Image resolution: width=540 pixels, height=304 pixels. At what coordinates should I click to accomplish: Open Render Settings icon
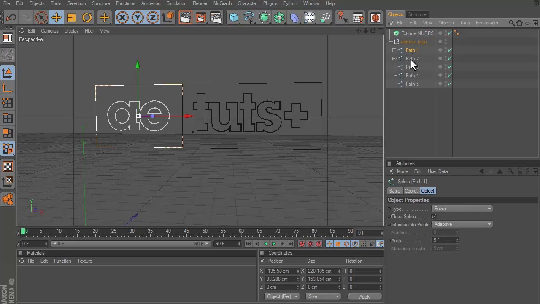pos(216,18)
